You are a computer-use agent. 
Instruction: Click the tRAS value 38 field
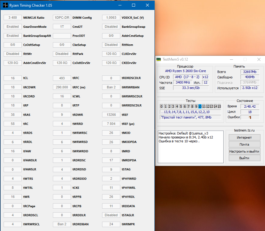(x=13, y=115)
